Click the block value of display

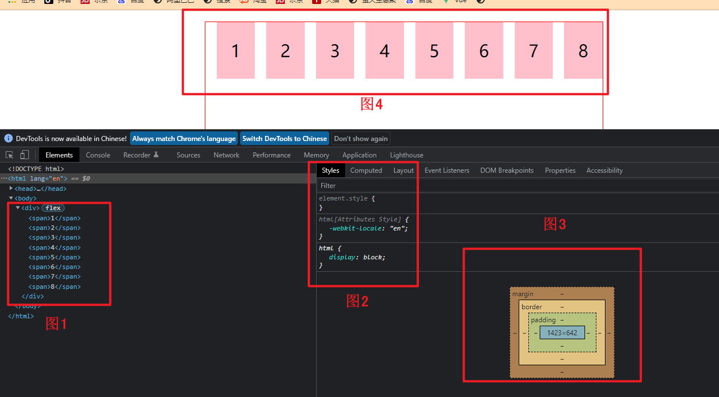373,257
